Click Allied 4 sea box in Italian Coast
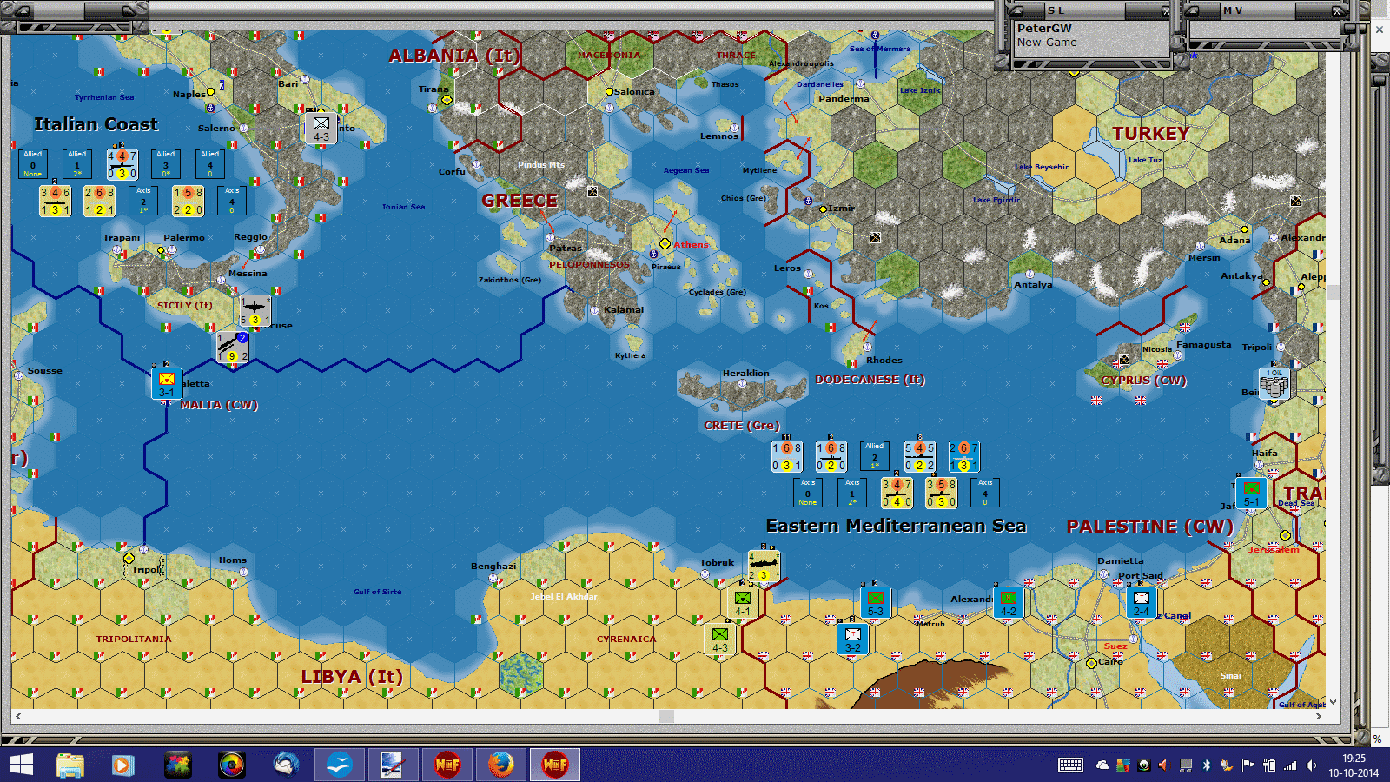The height and width of the screenshot is (782, 1390). (x=210, y=164)
